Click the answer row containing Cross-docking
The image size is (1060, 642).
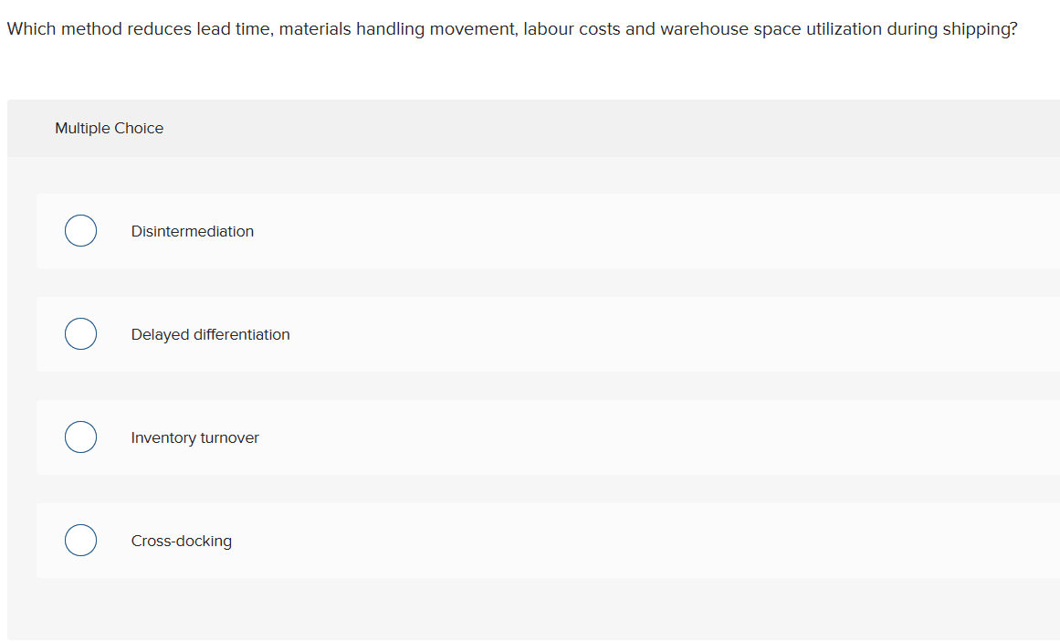tap(457, 540)
